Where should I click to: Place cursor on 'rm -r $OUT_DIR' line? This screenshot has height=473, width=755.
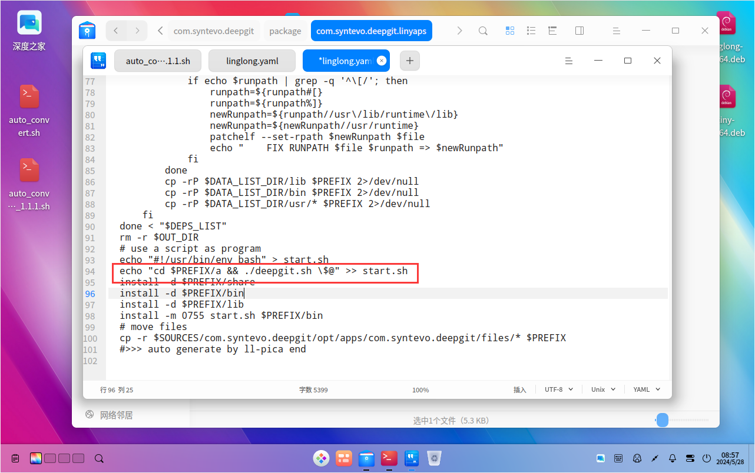point(159,238)
